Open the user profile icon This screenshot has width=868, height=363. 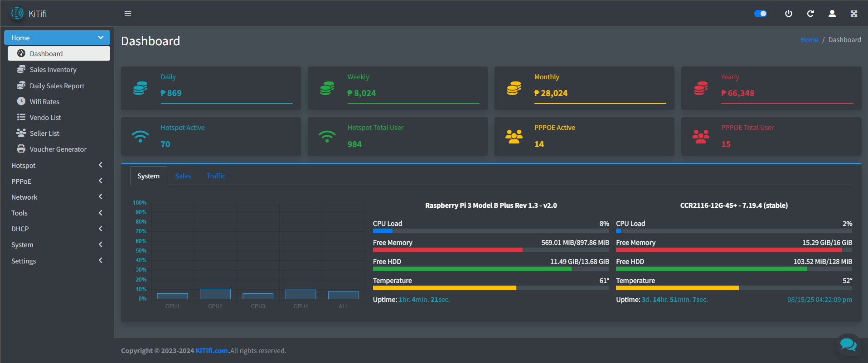click(x=832, y=14)
